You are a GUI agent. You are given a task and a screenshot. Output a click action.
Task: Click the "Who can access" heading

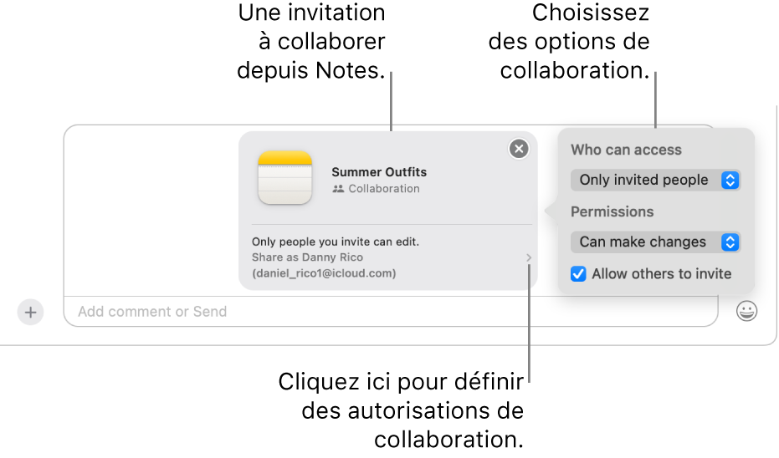pyautogui.click(x=626, y=150)
